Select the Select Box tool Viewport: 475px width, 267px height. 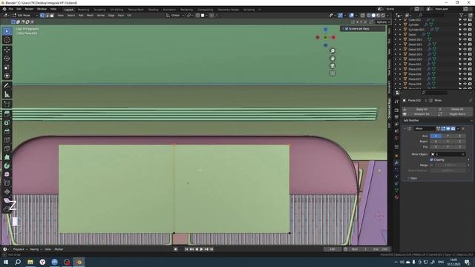[7, 31]
